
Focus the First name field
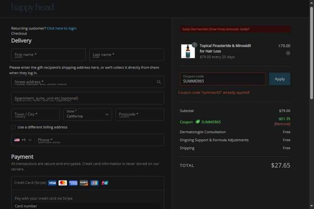click(x=49, y=55)
